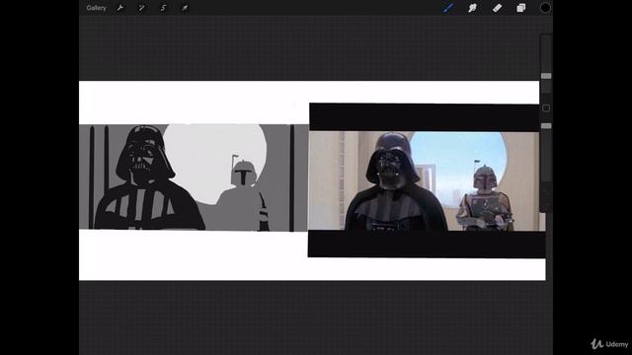Open the Gallery

(x=96, y=8)
